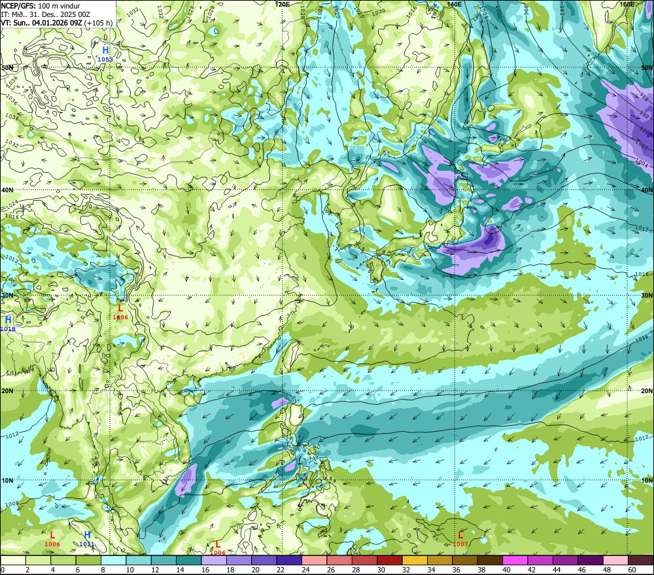Click the legend number 16
This screenshot has width=654, height=575.
[x=205, y=570]
